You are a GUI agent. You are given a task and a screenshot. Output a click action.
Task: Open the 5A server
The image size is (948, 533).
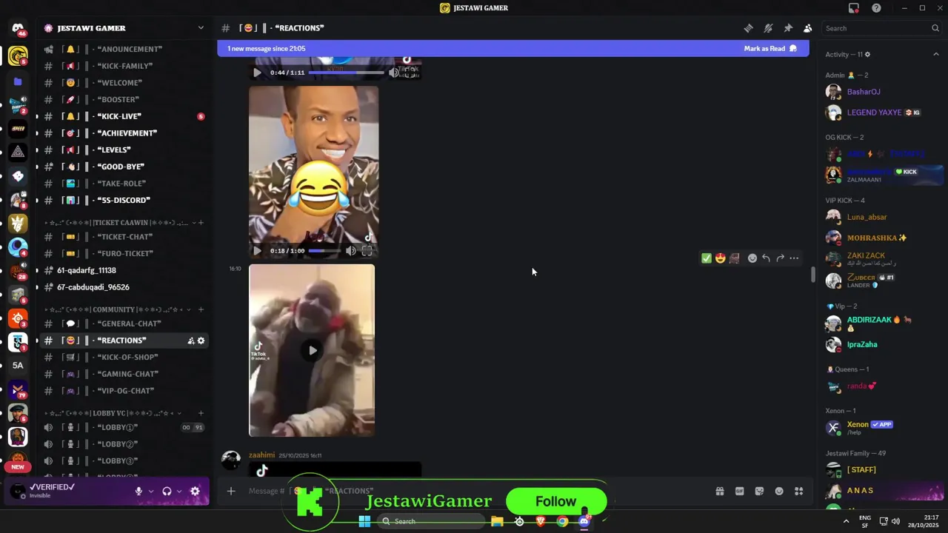click(x=18, y=365)
